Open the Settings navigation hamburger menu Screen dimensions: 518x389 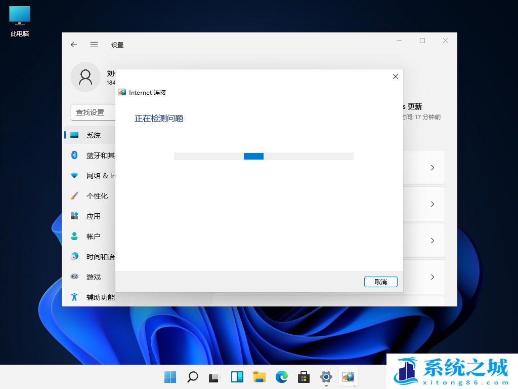(94, 45)
